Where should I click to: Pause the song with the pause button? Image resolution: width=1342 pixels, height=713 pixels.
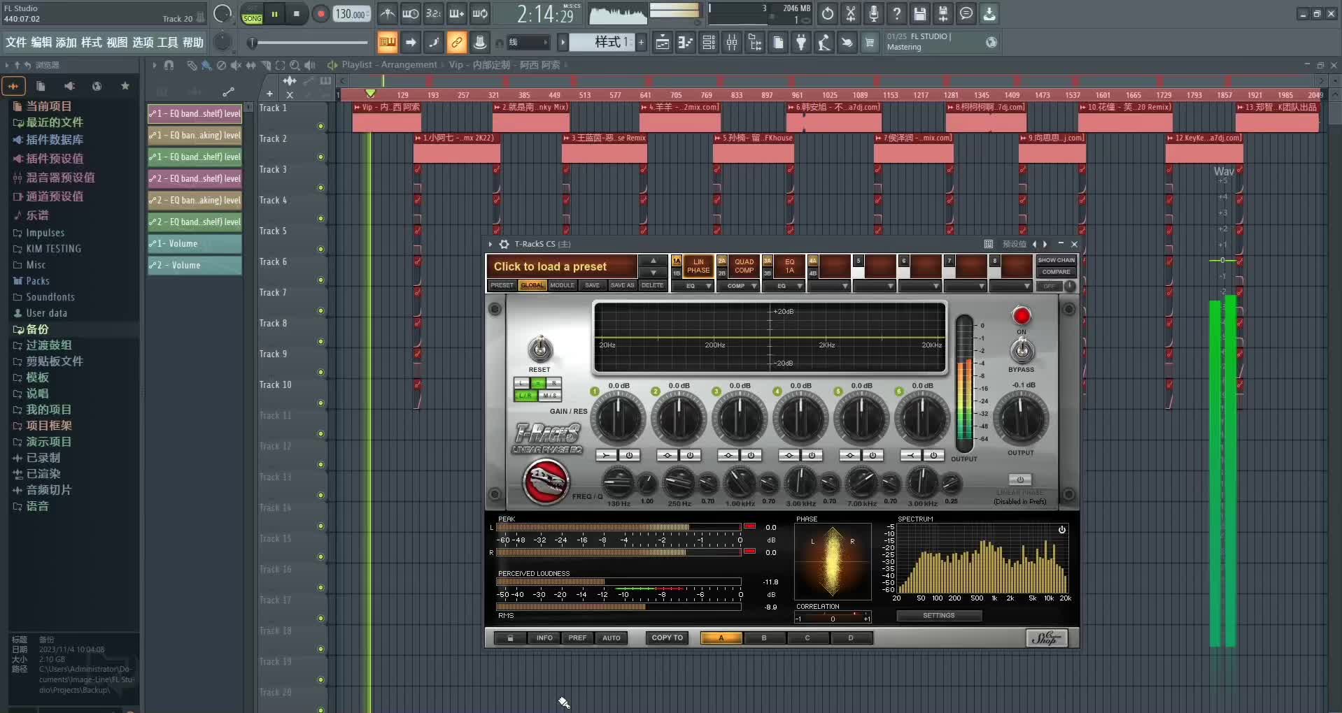(x=275, y=13)
